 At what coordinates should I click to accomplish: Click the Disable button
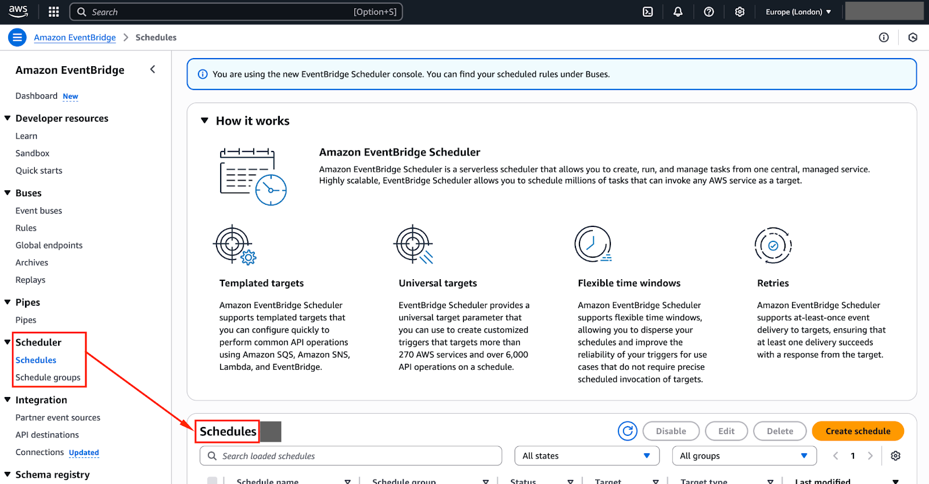pyautogui.click(x=671, y=431)
